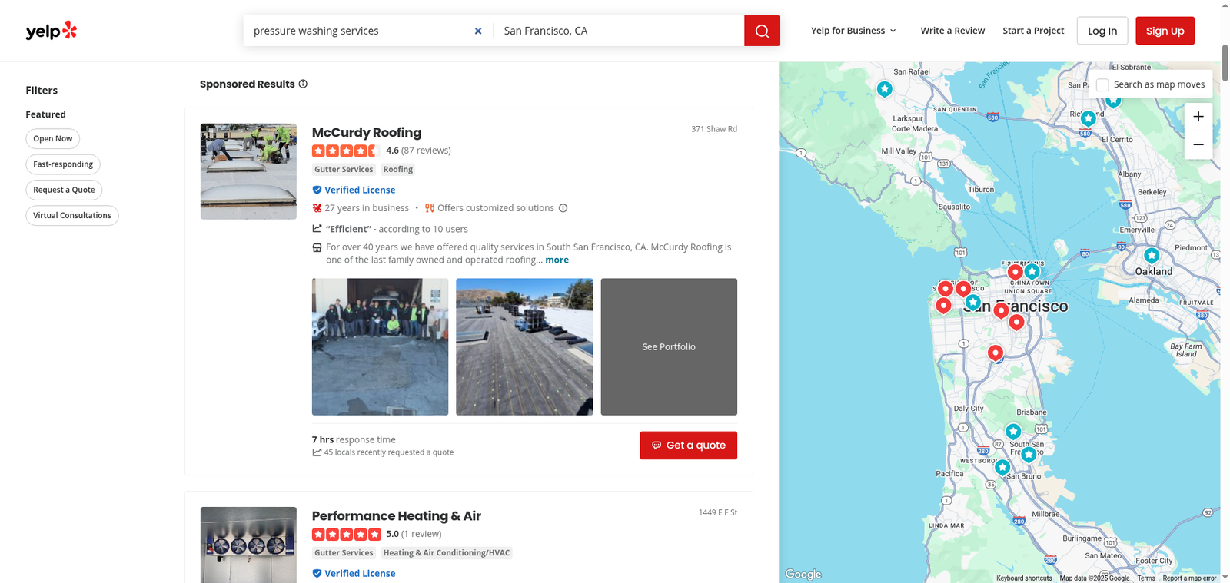Click the blue star map pin near San Rafael

[x=885, y=89]
